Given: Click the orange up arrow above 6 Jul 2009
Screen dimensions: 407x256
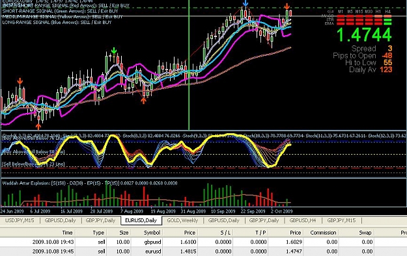Looking at the screenshot, I should 38,126.
